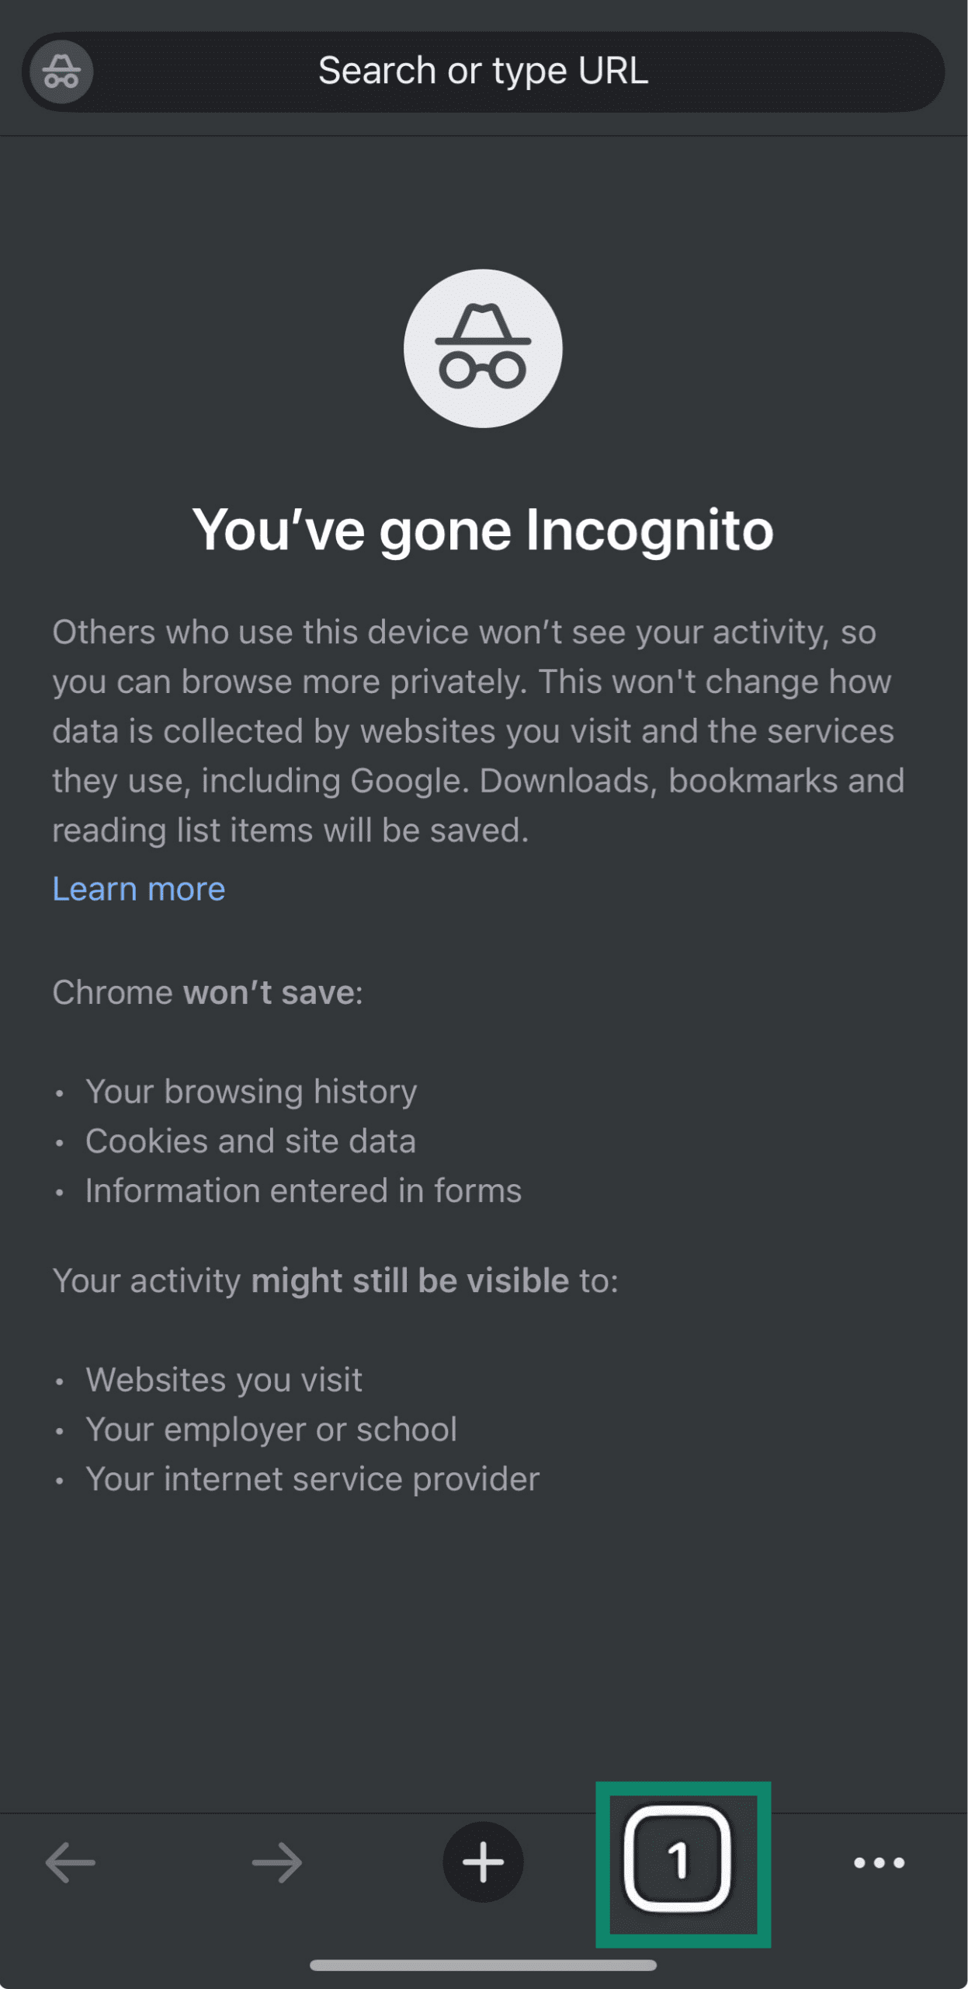Click the incognito icon in the address bar
This screenshot has width=968, height=1989.
[59, 71]
